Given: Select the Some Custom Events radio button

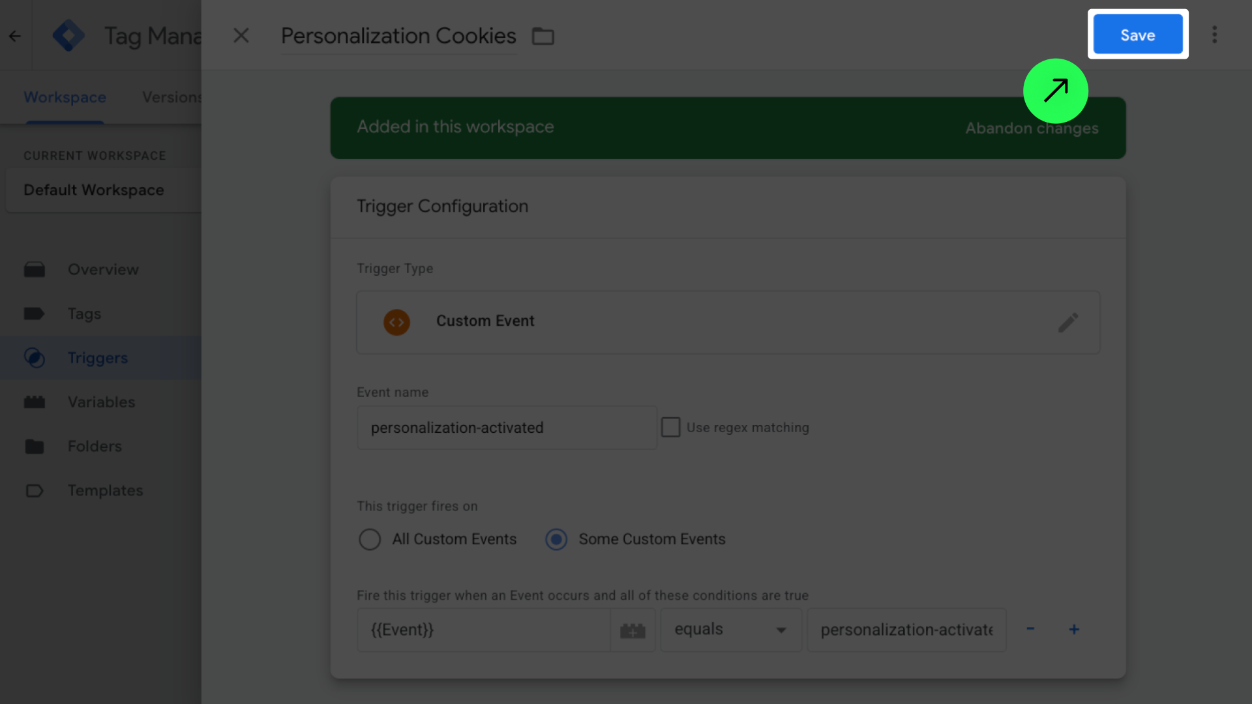Looking at the screenshot, I should [x=556, y=539].
